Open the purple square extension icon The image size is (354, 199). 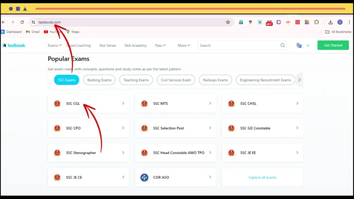(x=279, y=22)
